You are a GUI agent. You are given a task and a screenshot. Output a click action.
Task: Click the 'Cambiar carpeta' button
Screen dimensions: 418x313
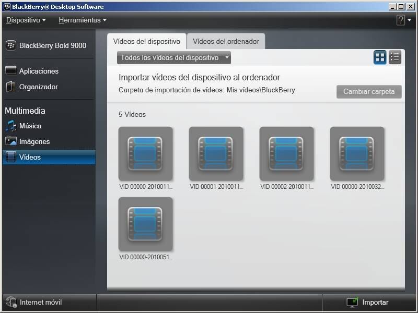tap(369, 92)
